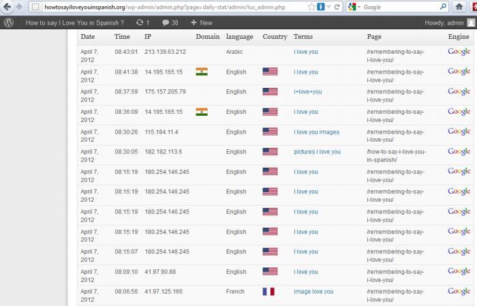
Task: Click the bookmark star in address bar
Action: point(311,7)
